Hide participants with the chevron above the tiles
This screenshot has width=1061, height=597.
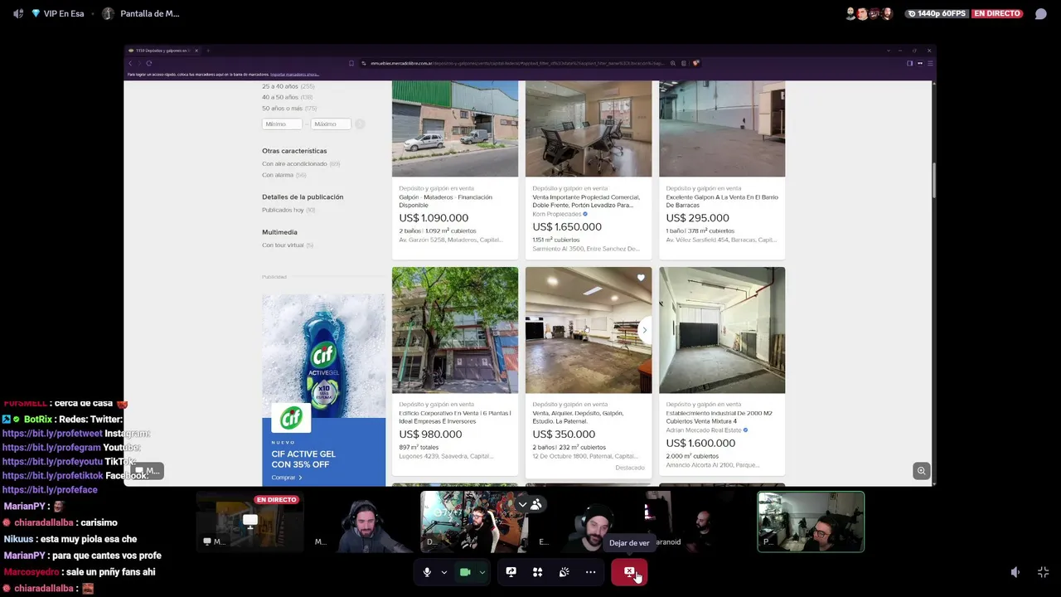[x=522, y=504]
